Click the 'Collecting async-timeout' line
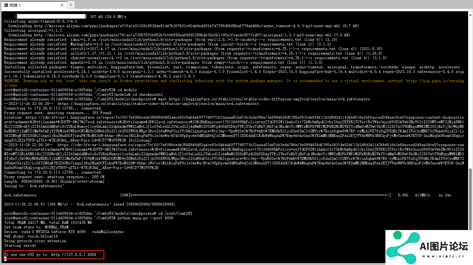Viewport: 473px width, 265px height. (x=40, y=21)
